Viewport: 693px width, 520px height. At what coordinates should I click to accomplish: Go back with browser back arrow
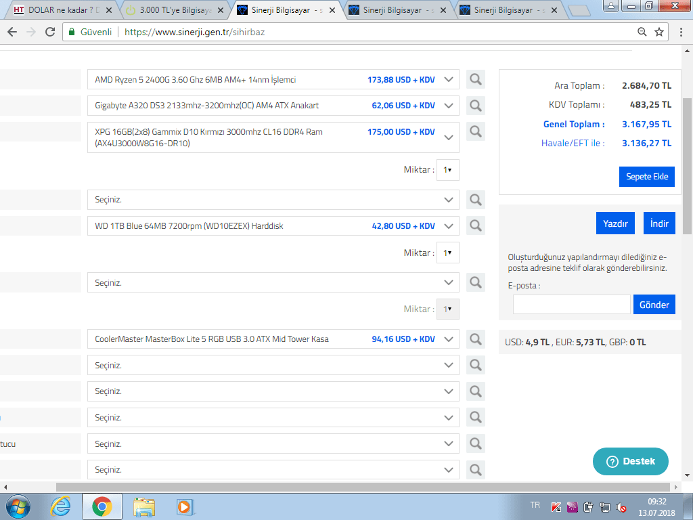[x=12, y=32]
